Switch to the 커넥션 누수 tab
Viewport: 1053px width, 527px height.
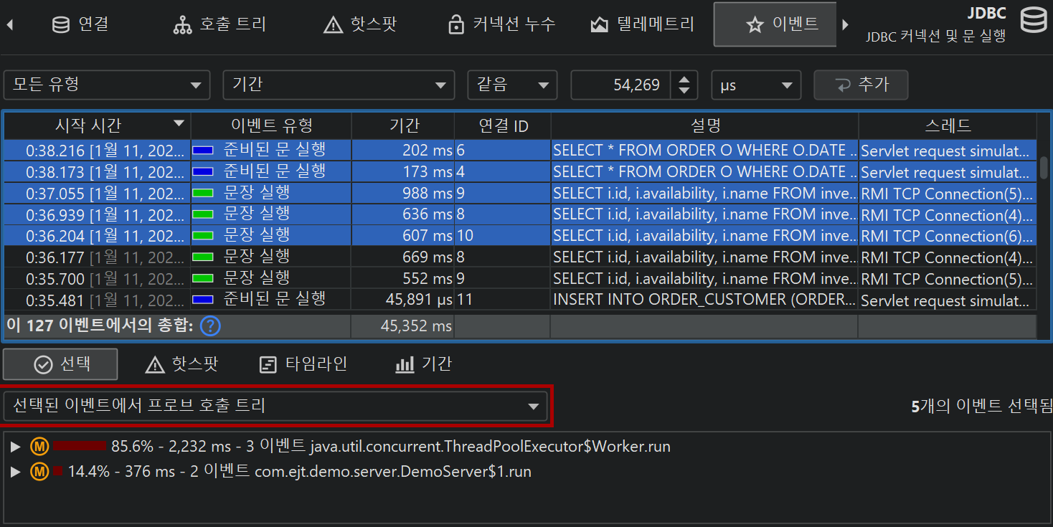pyautogui.click(x=501, y=24)
